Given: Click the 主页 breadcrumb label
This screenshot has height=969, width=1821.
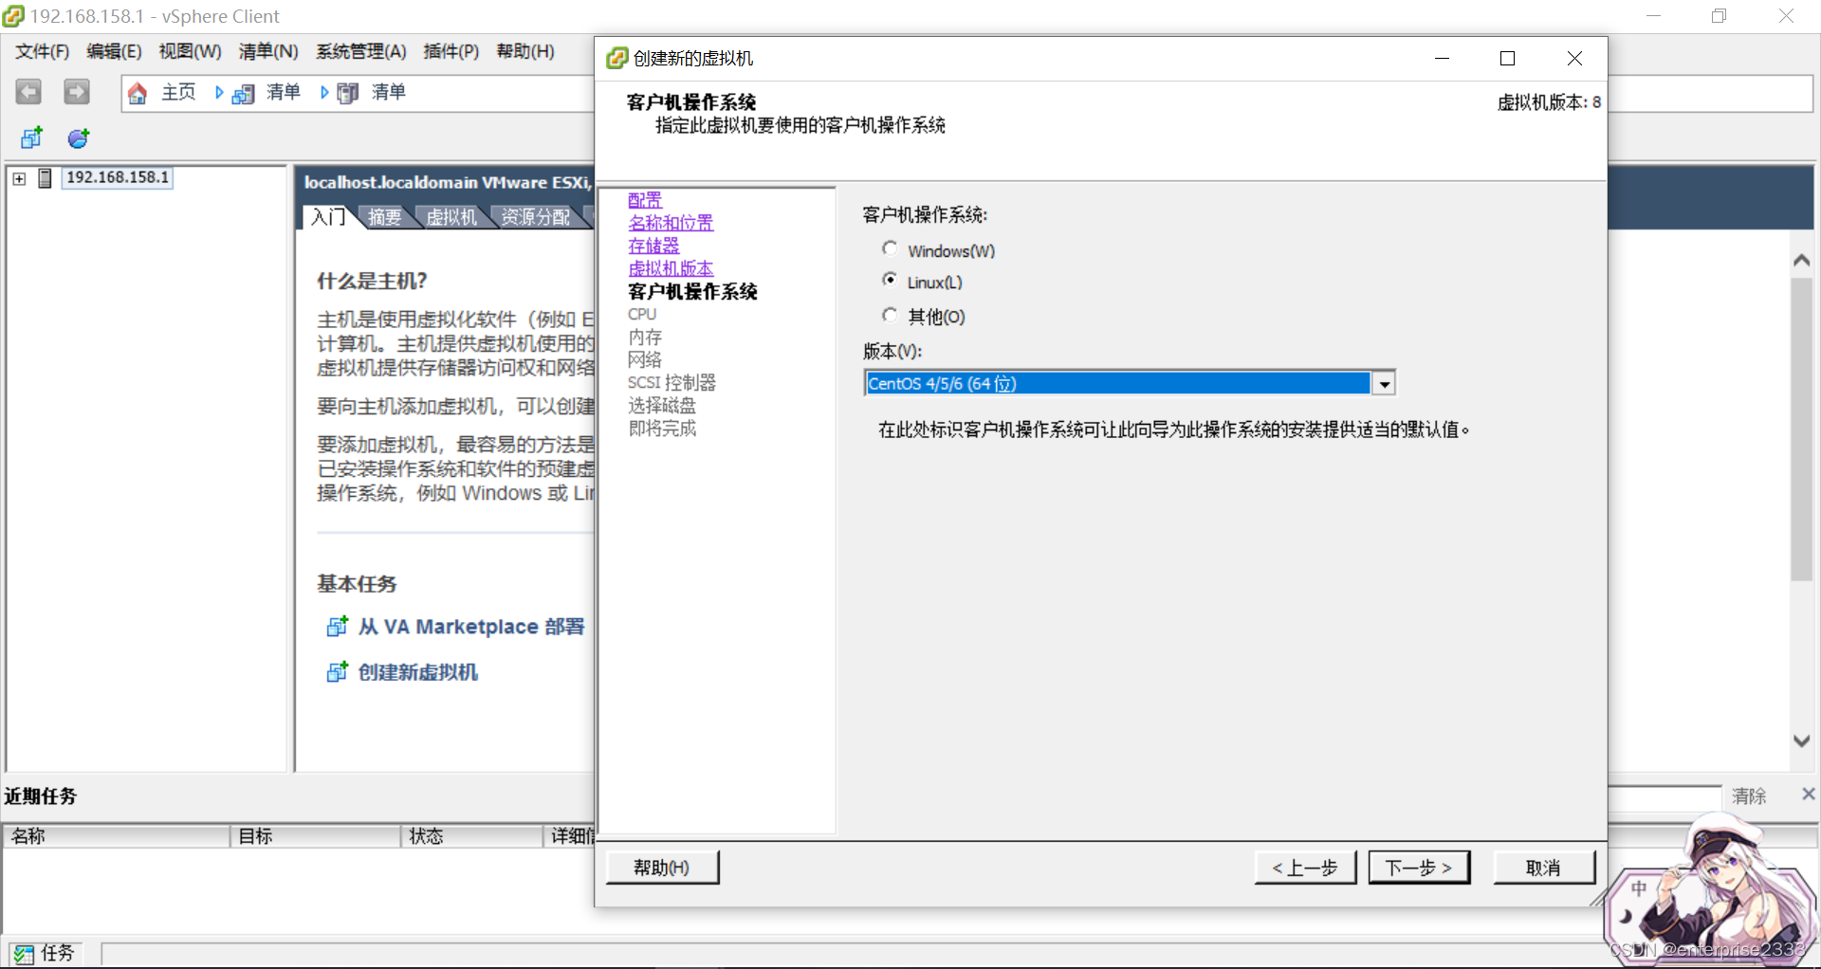Looking at the screenshot, I should coord(178,92).
